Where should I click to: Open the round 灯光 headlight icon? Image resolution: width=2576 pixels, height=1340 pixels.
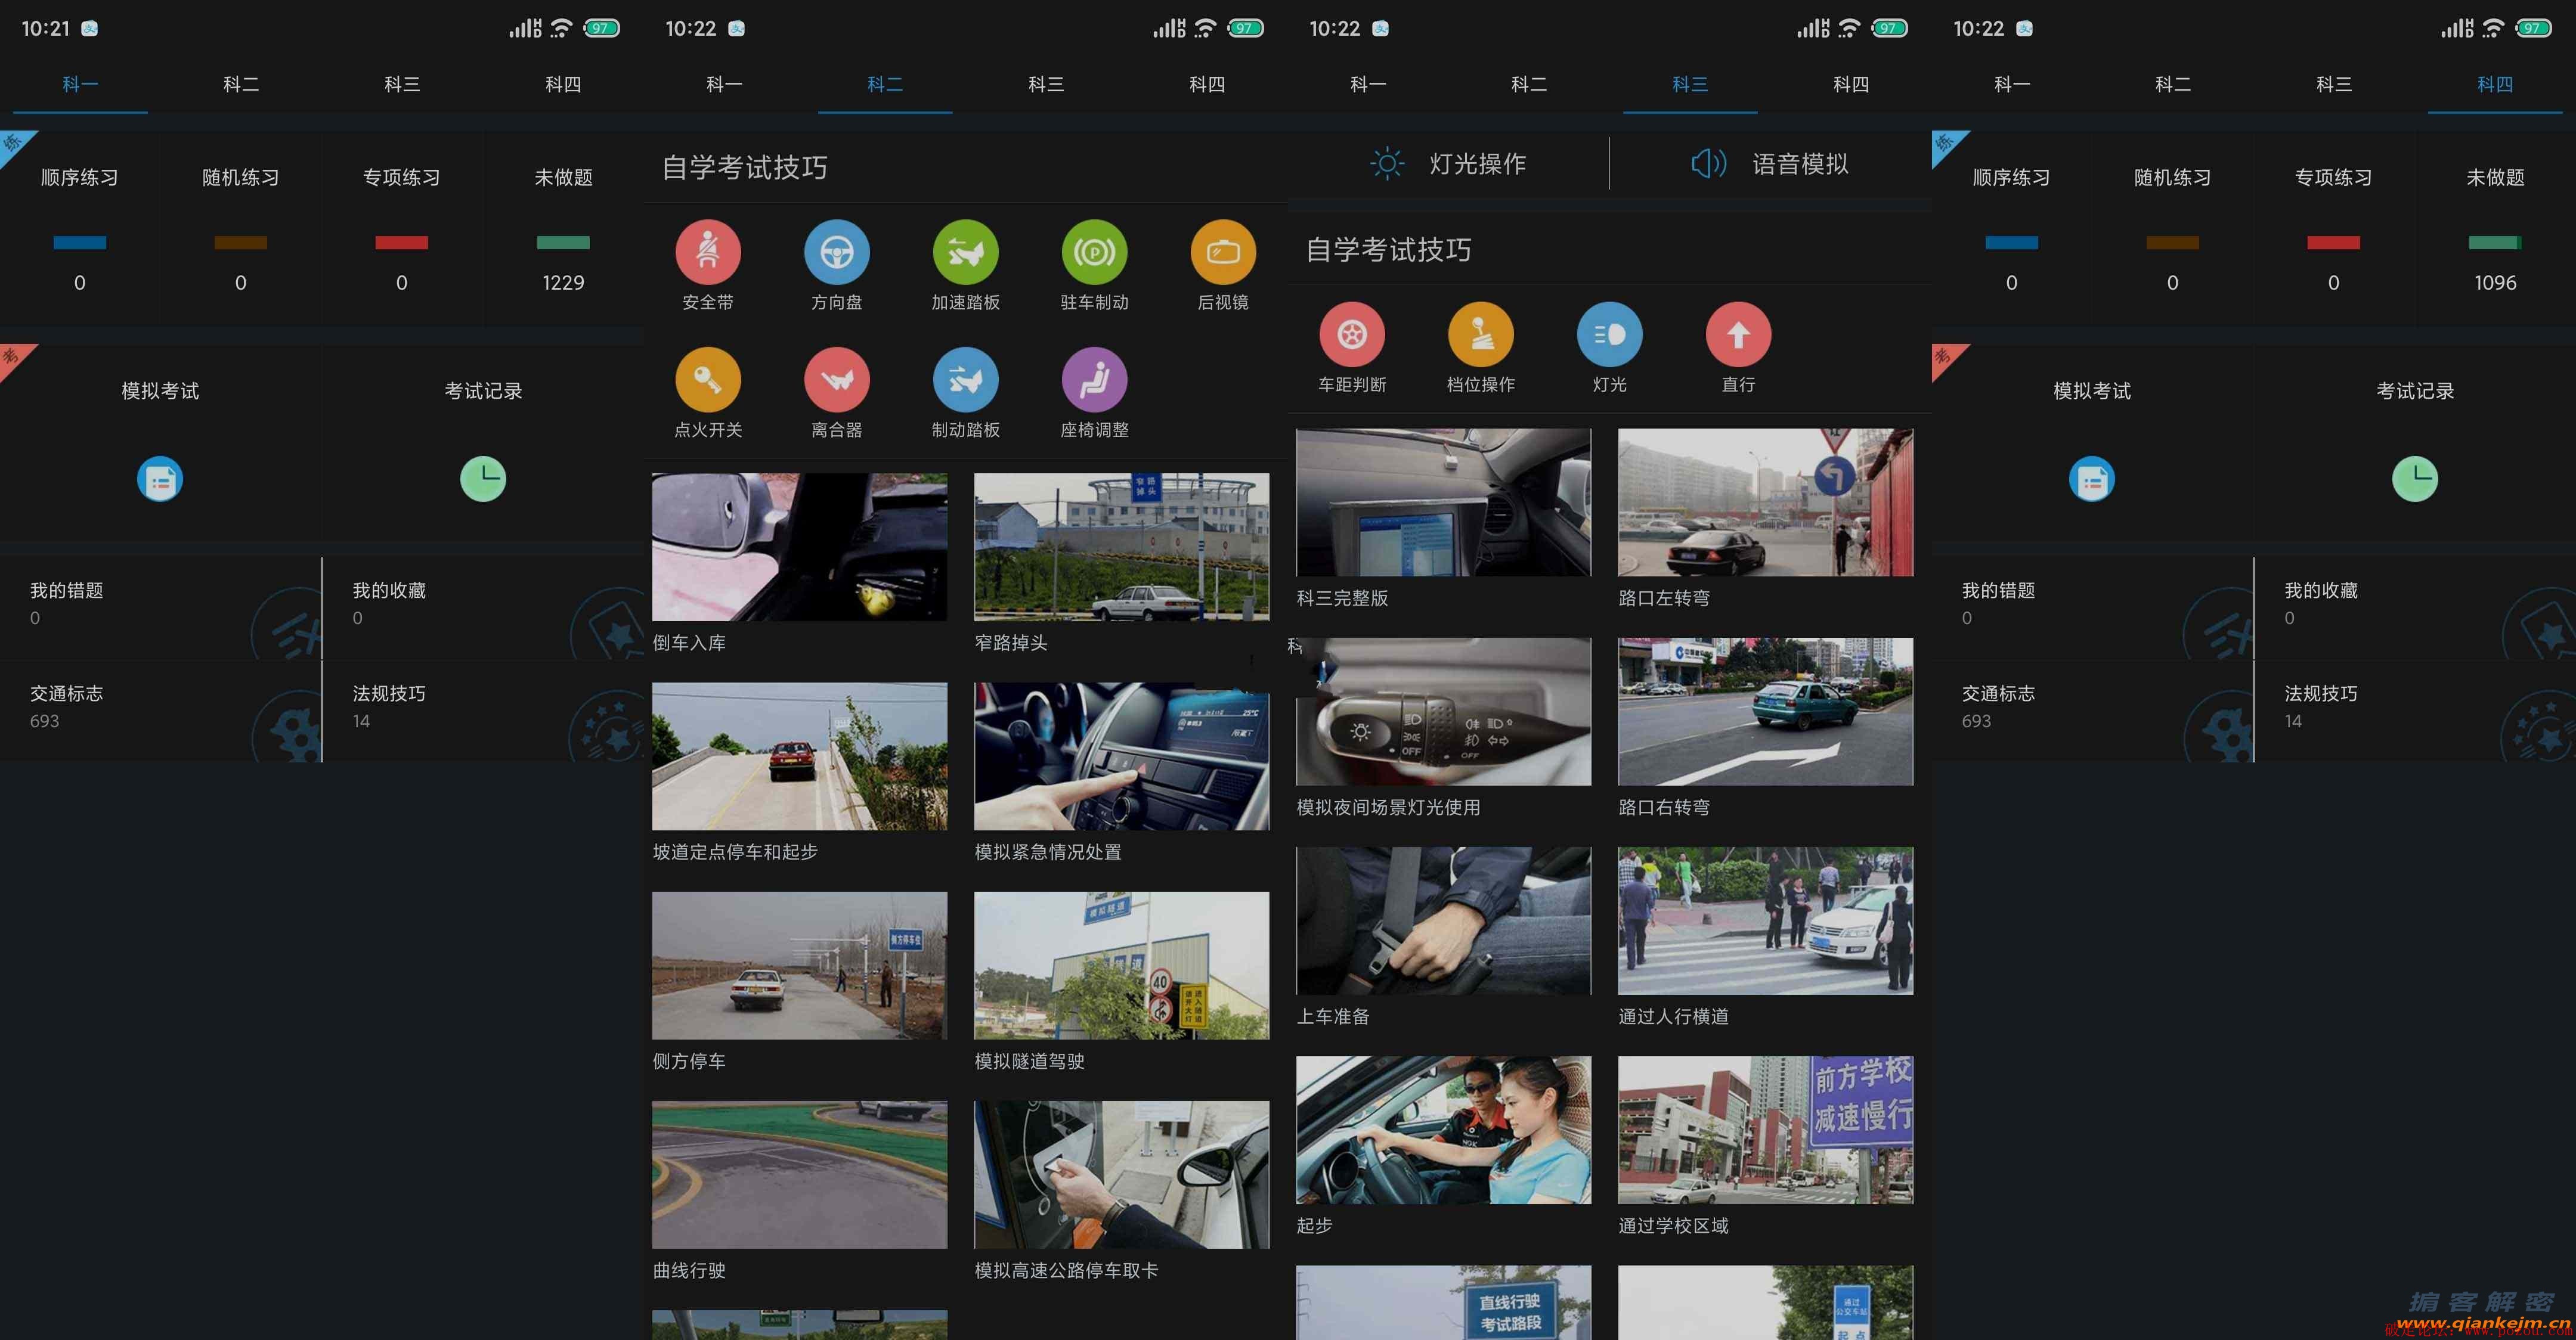tap(1610, 334)
